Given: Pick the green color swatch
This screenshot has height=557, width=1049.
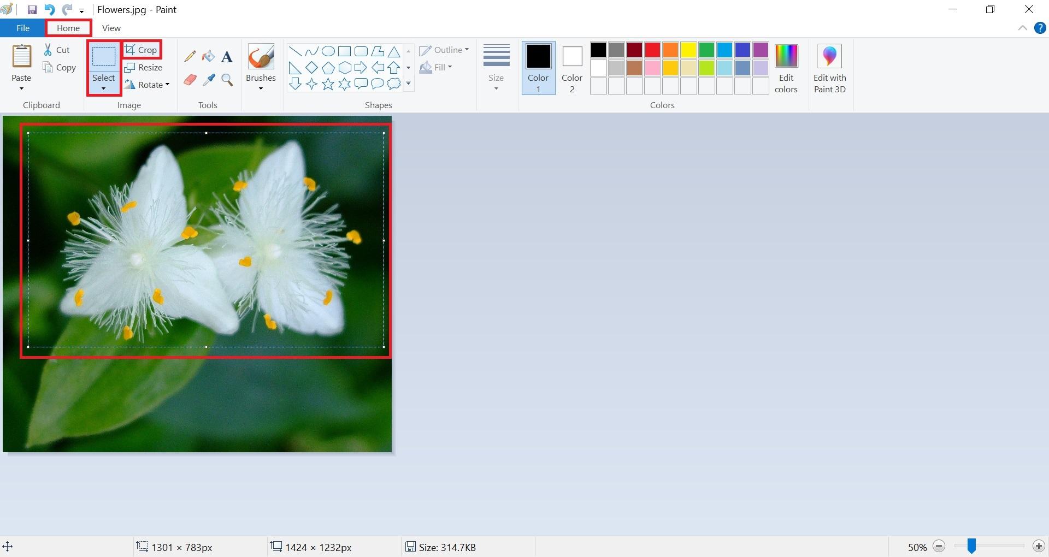Looking at the screenshot, I should [706, 50].
